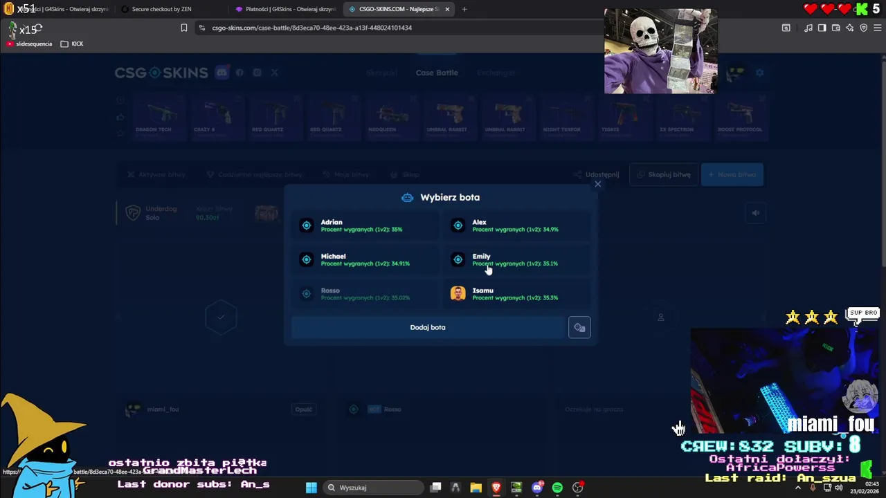Select the greyed-out Rosso bot
Image resolution: width=886 pixels, height=498 pixels.
point(365,294)
